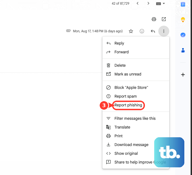Choose Delete in the menu
The width and height of the screenshot is (192, 175).
click(x=136, y=65)
